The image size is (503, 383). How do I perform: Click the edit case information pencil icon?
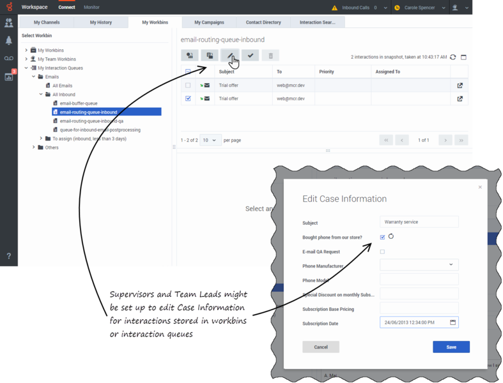click(x=230, y=56)
